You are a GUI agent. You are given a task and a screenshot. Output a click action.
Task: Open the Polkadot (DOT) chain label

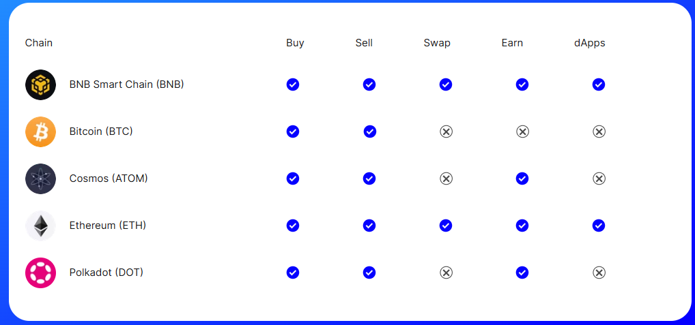107,273
